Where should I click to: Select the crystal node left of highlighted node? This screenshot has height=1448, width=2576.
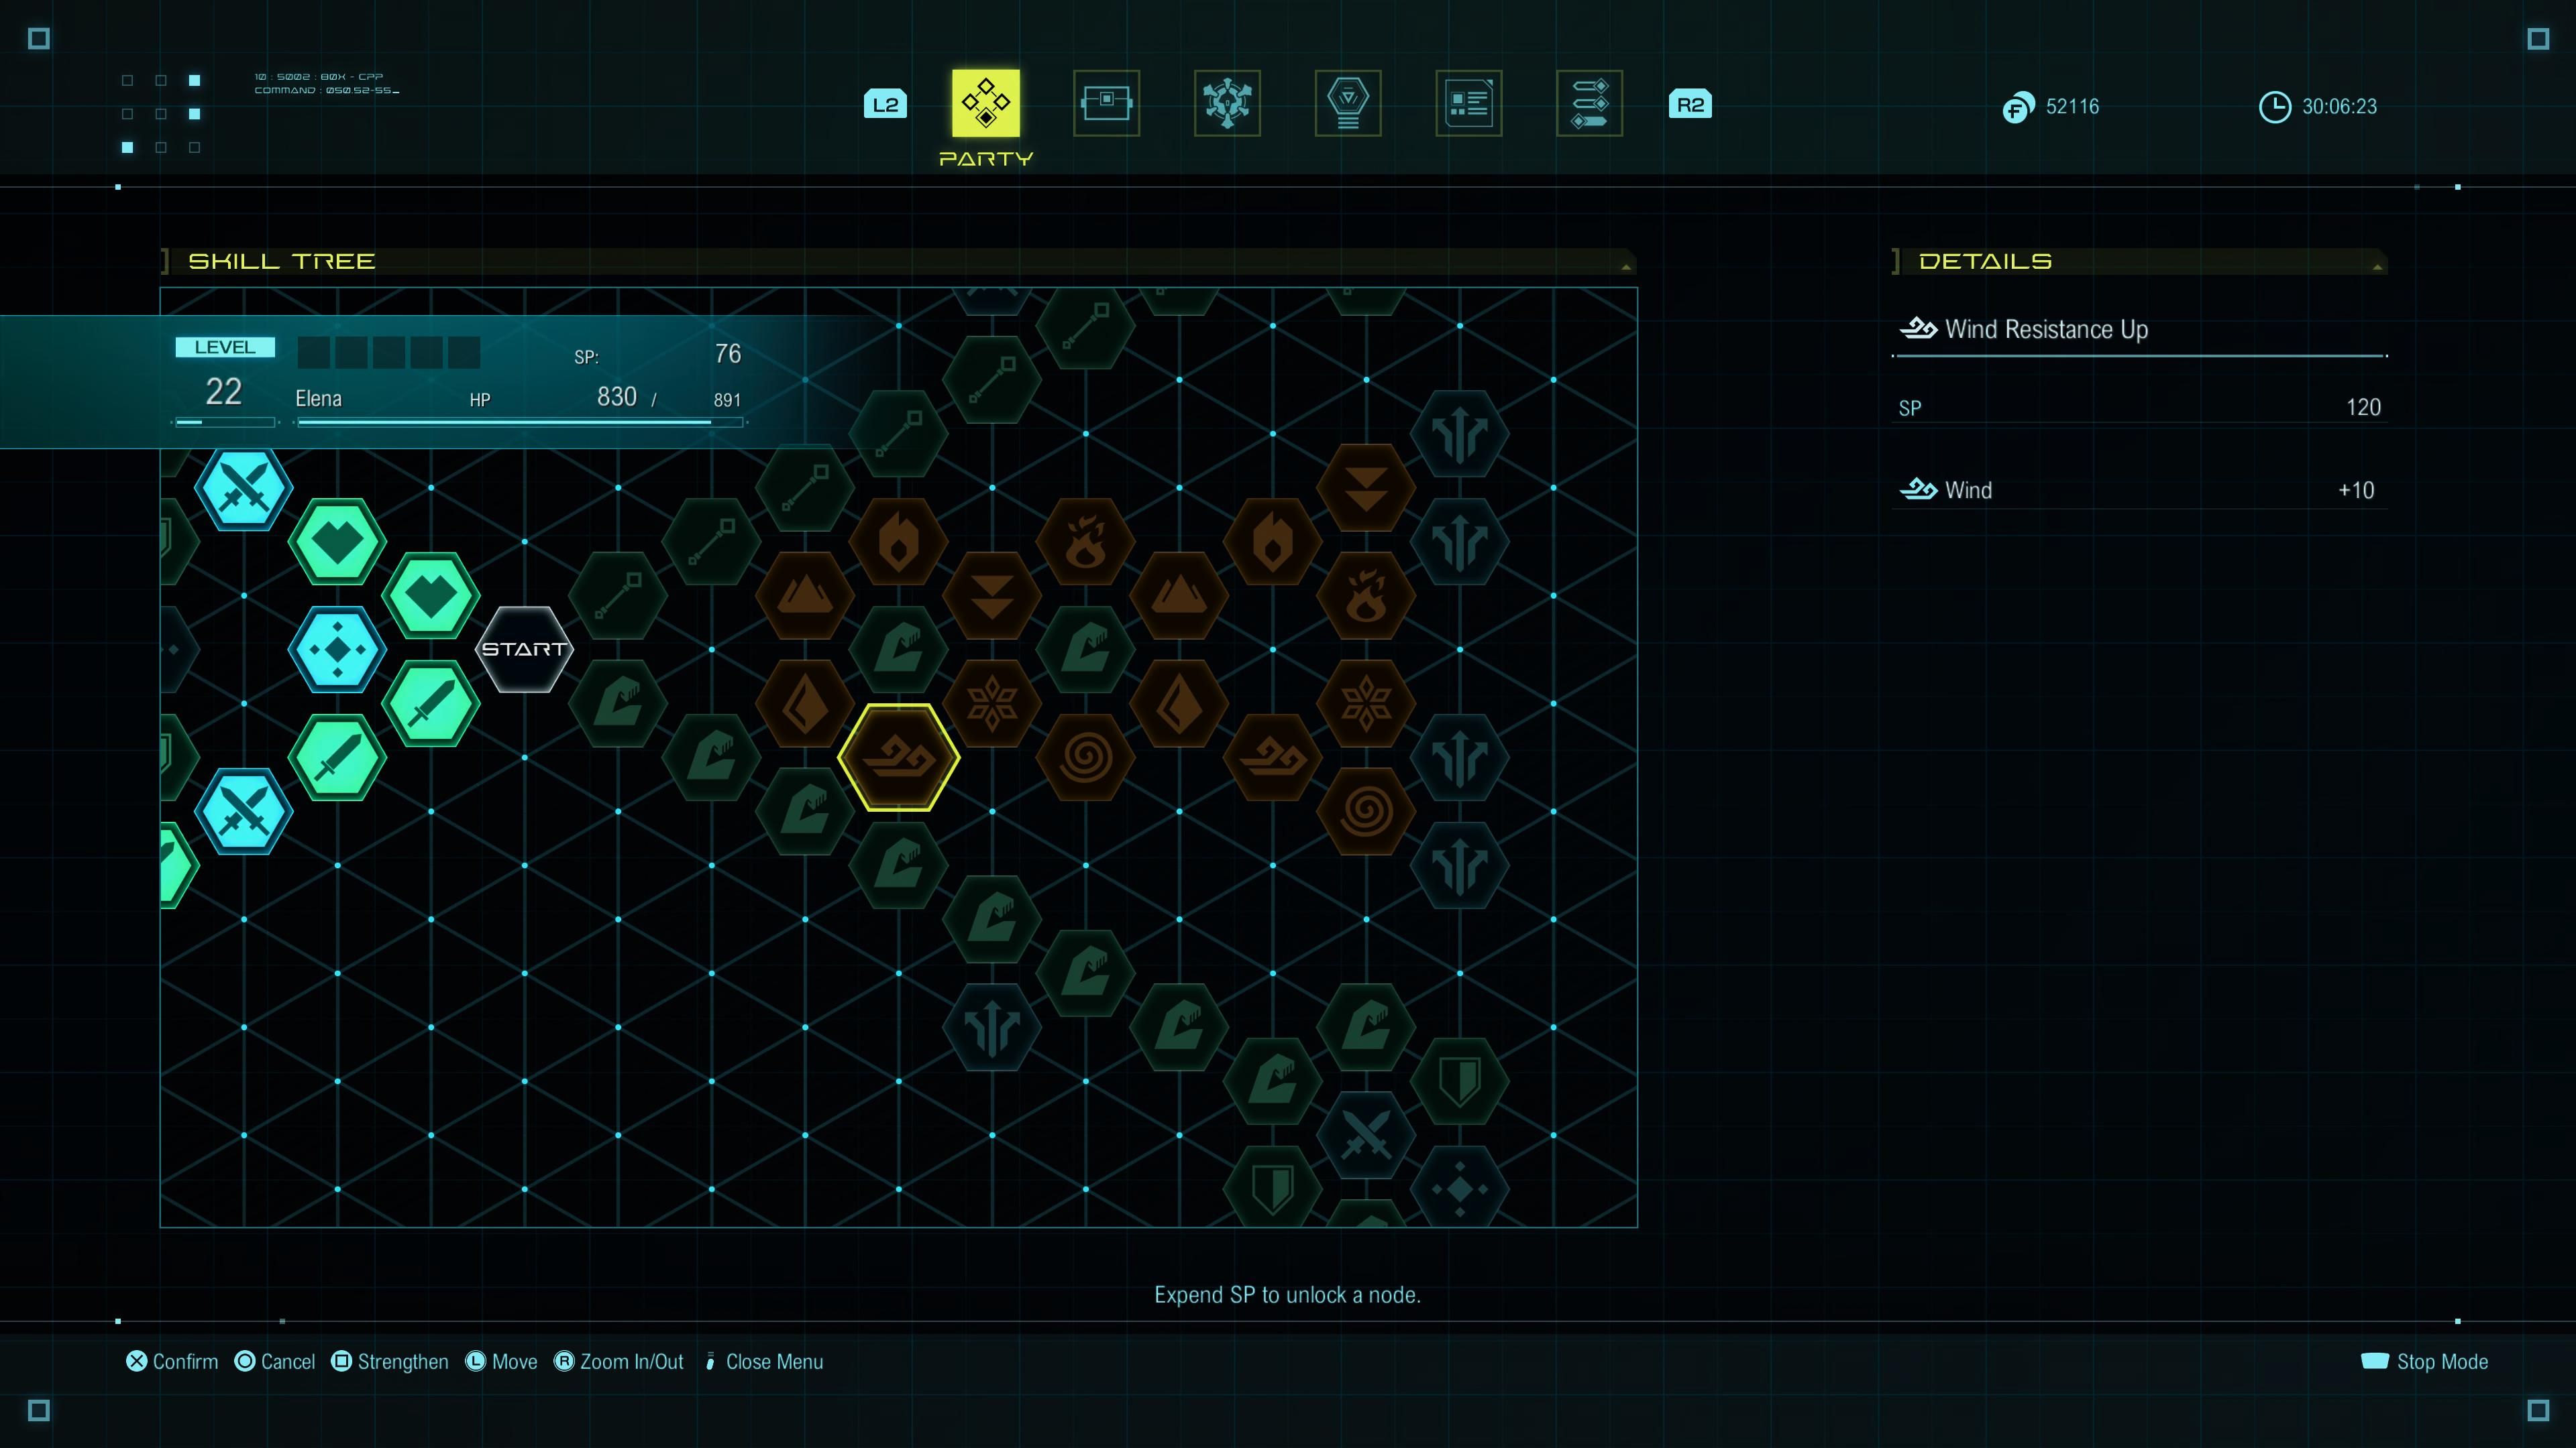(x=805, y=703)
